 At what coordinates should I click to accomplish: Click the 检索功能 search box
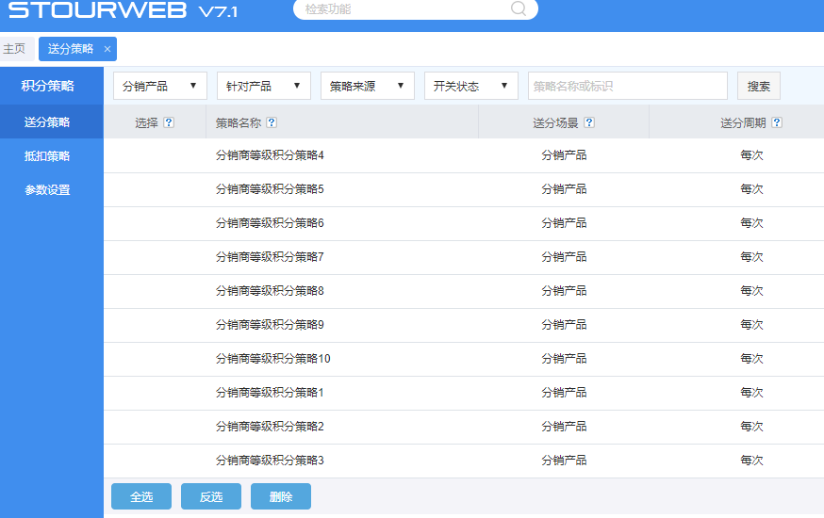point(405,9)
